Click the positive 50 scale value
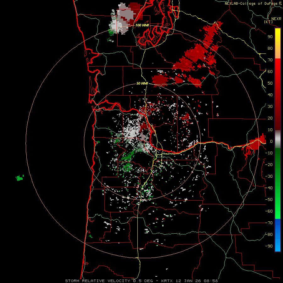 coord(270,83)
